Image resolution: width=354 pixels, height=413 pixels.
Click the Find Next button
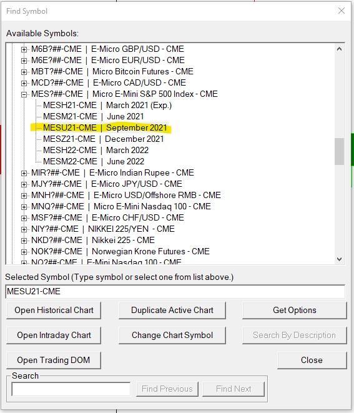[x=234, y=389]
